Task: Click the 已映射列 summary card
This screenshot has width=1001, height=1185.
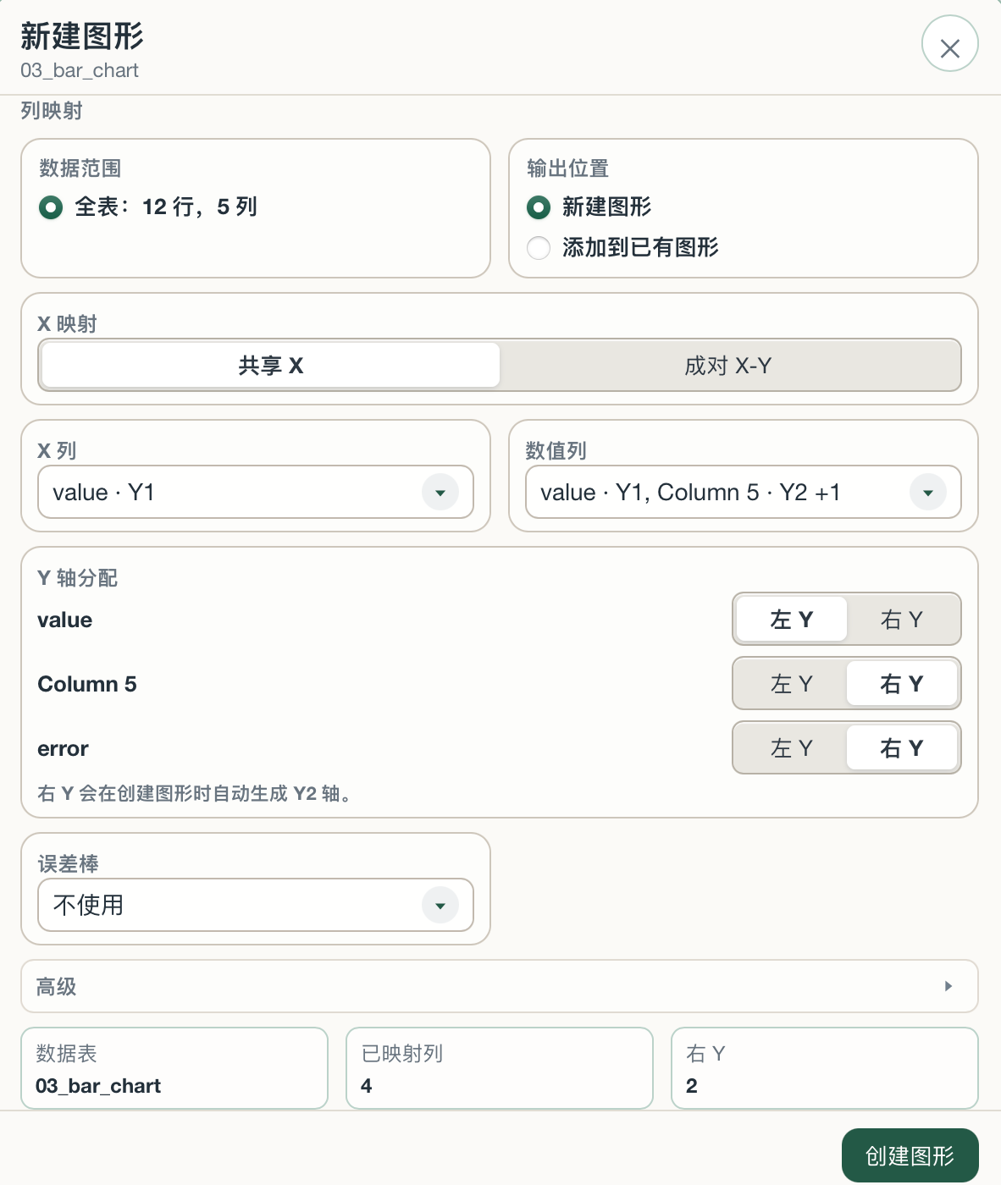Action: click(x=500, y=1068)
